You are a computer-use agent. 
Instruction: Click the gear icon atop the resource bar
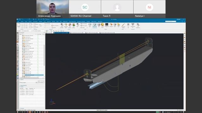tap(18, 33)
